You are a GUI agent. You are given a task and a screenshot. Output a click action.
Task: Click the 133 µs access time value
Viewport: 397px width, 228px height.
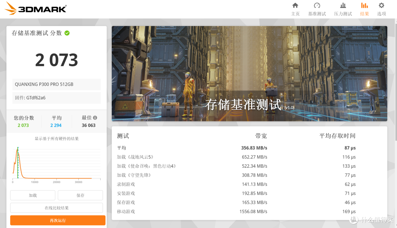click(x=349, y=166)
